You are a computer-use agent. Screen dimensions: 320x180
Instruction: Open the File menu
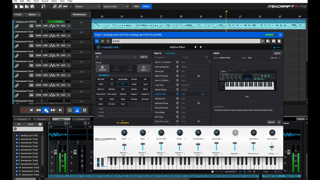(16, 1)
